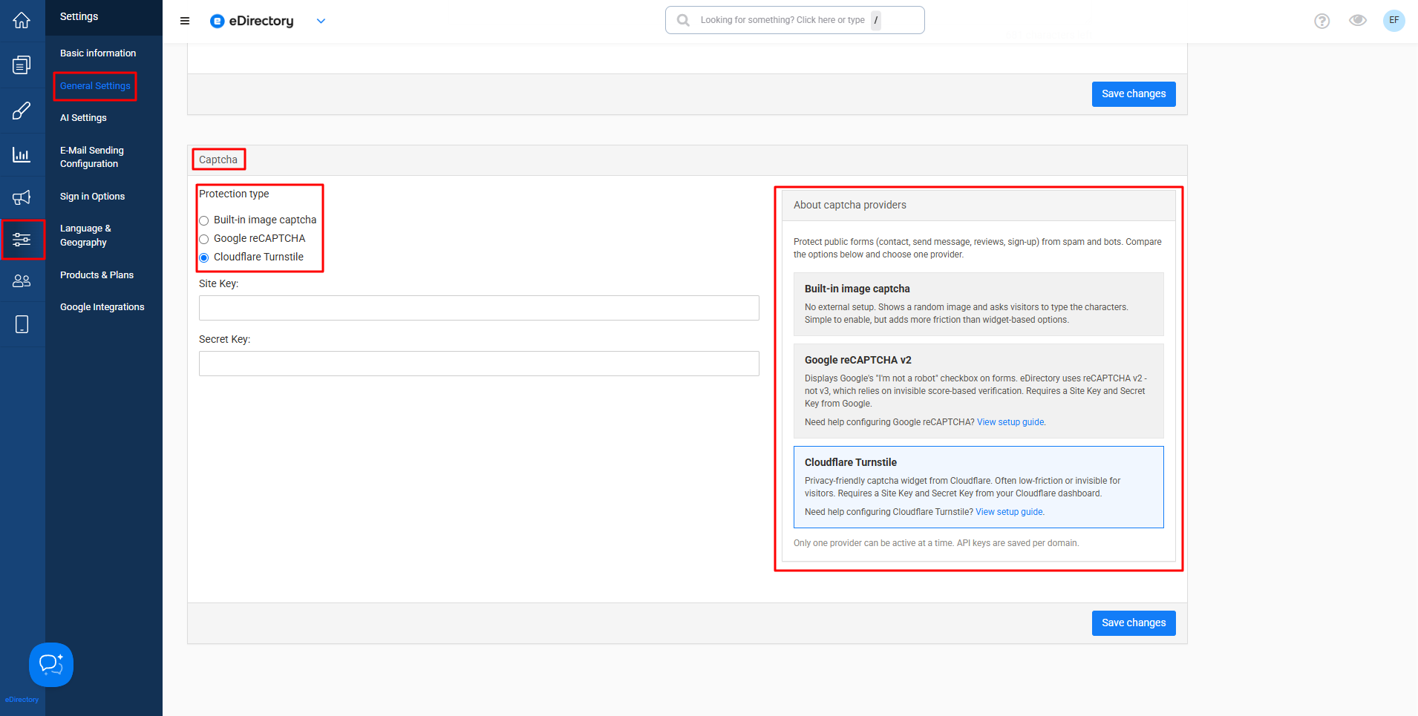Screen dimensions: 1418x716
Task: Open the home dashboard icon
Action: click(x=22, y=21)
